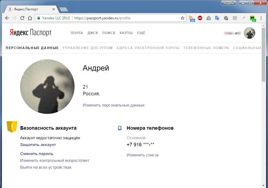Click the name heading Андрей
Viewport: 268px width, 188px height.
[x=96, y=68]
